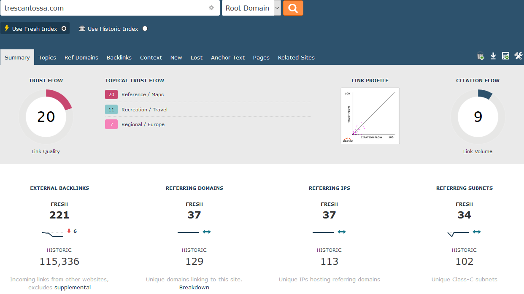Click the Referring Domains trend arrows icon
This screenshot has width=524, height=294.
point(207,232)
